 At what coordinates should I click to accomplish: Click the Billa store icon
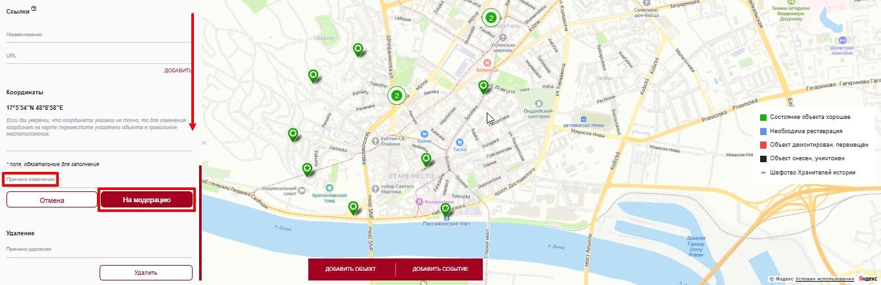pyautogui.click(x=424, y=133)
